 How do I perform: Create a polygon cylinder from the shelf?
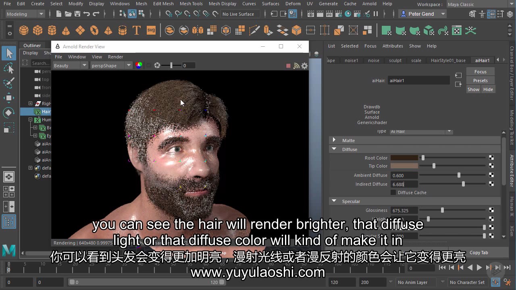click(52, 31)
